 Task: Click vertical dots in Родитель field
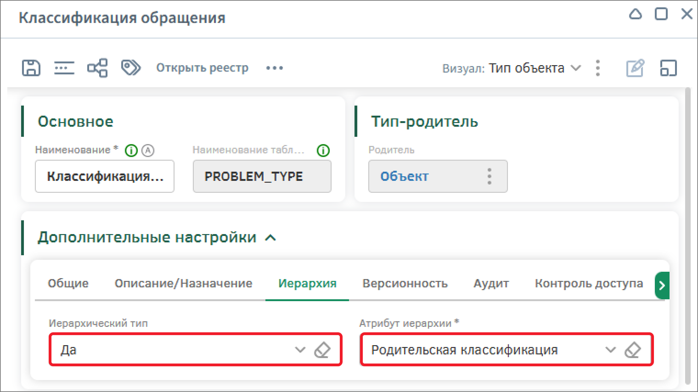(490, 176)
